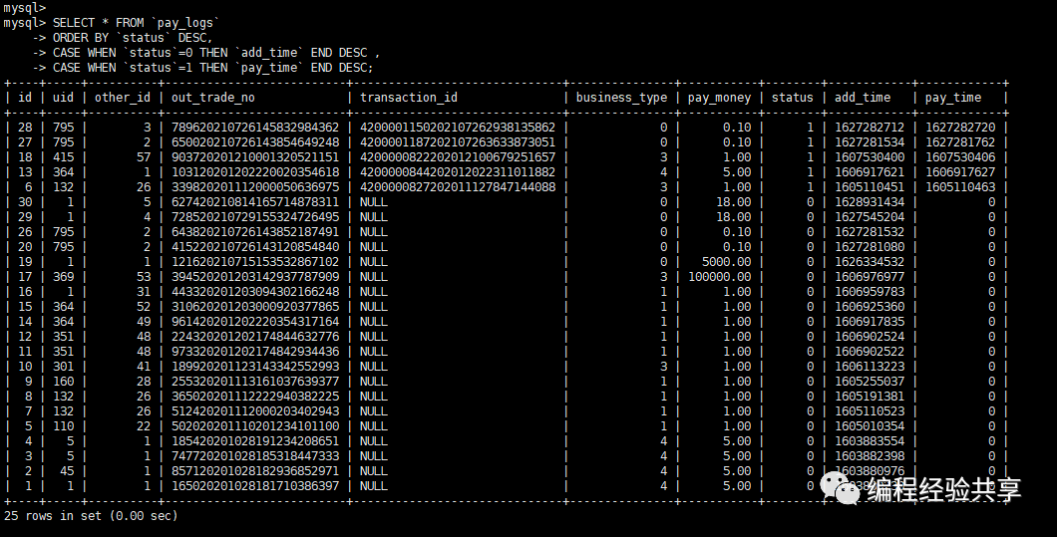Click add_time value 1605010354

pyautogui.click(x=870, y=426)
